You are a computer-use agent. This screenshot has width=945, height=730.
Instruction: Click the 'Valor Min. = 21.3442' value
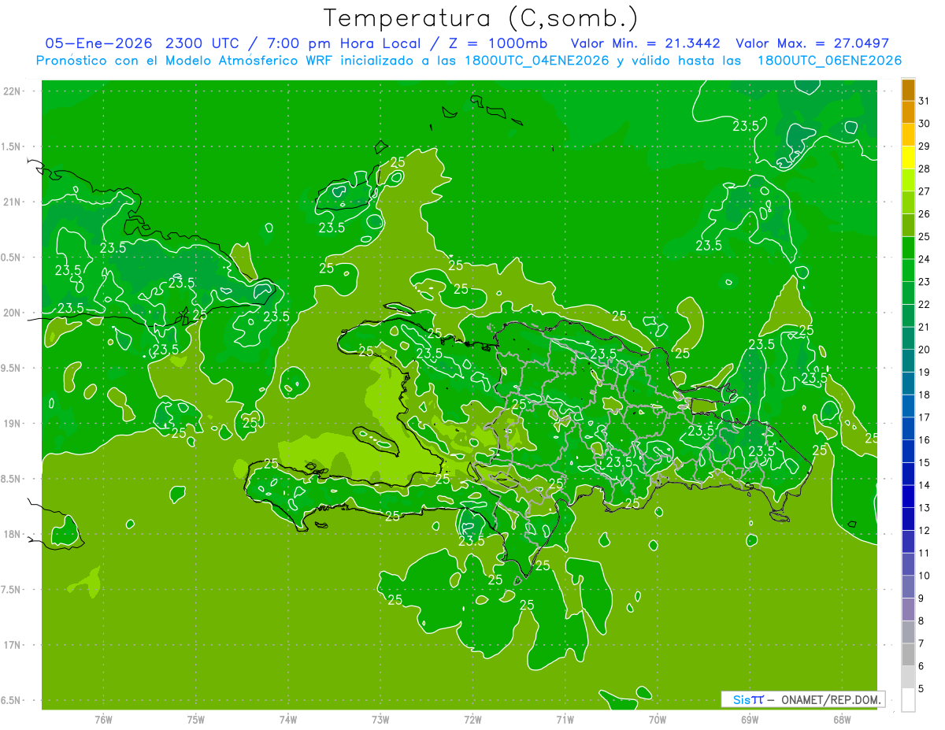[x=646, y=43]
